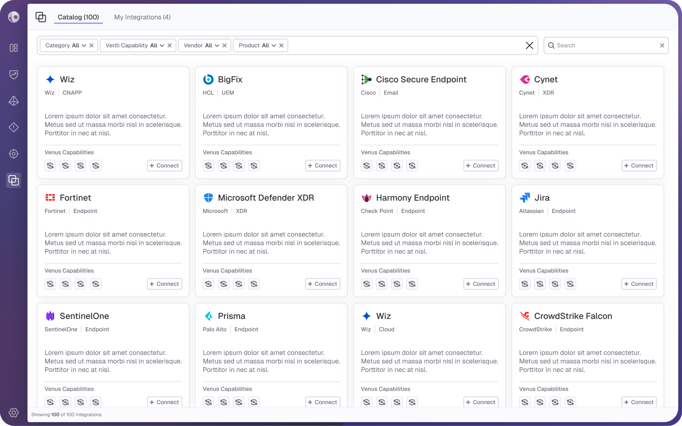Click the last Venus capability icon on Cynet

[570, 166]
